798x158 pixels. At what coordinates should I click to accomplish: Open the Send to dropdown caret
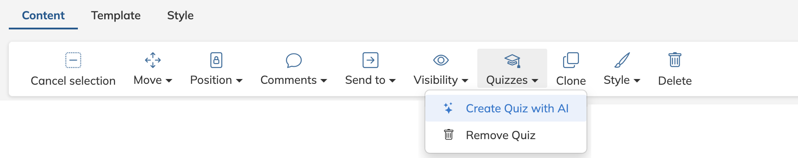392,81
